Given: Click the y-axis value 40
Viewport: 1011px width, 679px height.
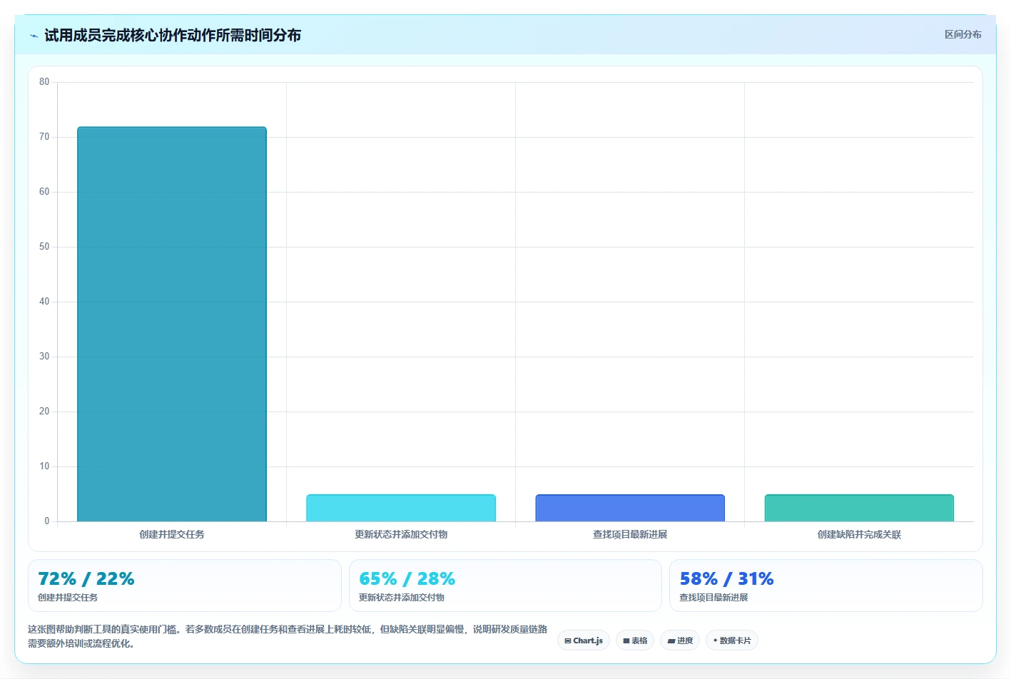Looking at the screenshot, I should pyautogui.click(x=44, y=302).
